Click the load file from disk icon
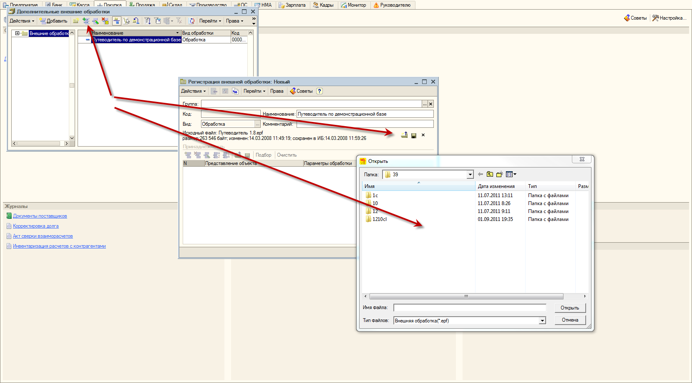 pos(404,135)
